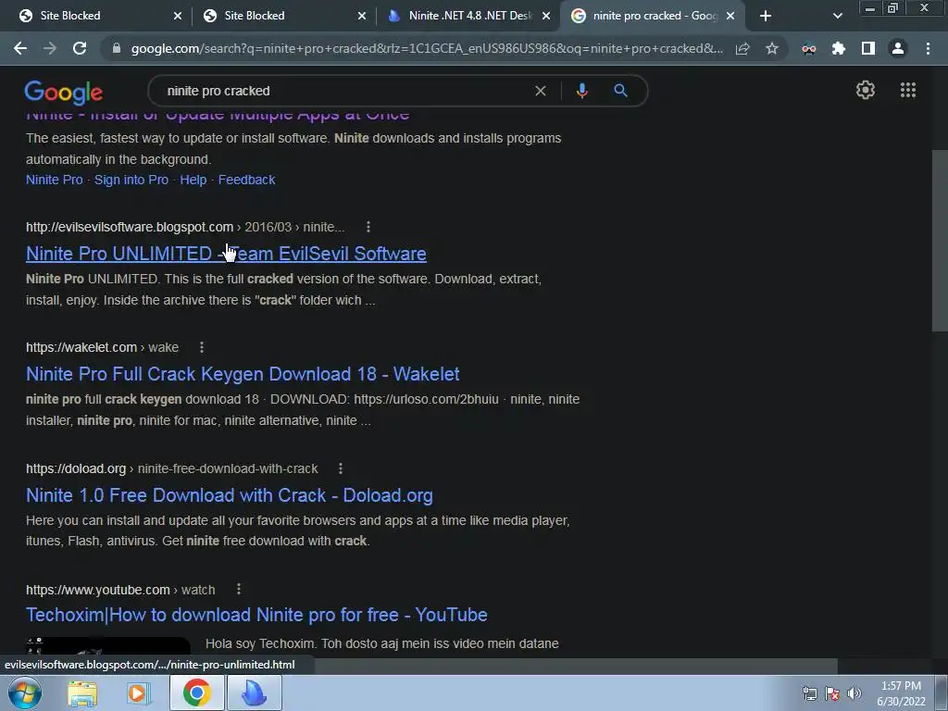The height and width of the screenshot is (711, 948).
Task: Open the Extensions puzzle icon
Action: [839, 48]
